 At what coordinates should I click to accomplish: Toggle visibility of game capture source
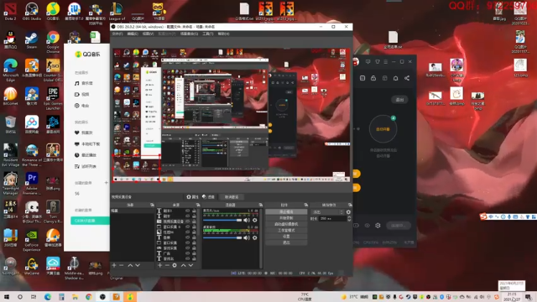click(x=187, y=248)
